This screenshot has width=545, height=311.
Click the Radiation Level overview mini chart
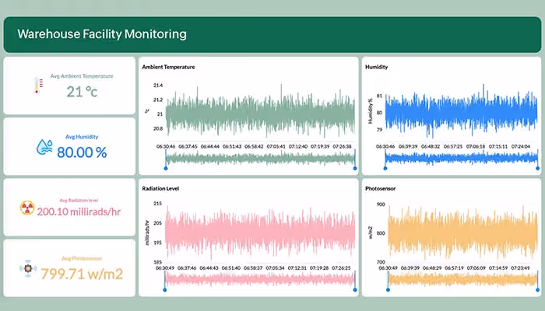click(259, 279)
